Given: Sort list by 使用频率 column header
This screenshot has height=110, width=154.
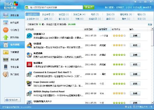Looking at the screenshot, I should coord(104,29).
